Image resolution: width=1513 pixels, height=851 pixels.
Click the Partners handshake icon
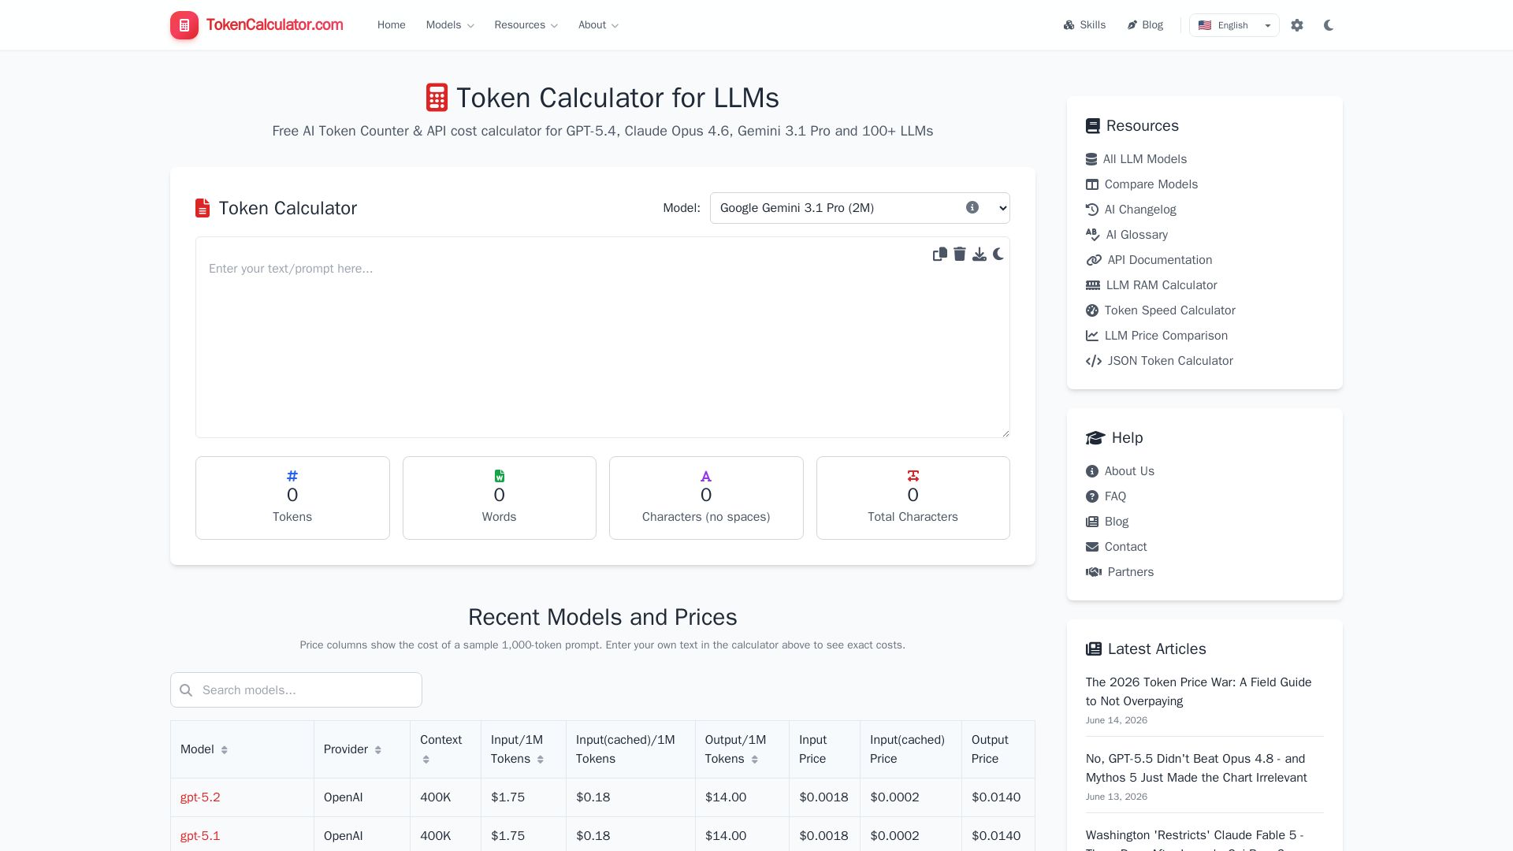click(x=1094, y=572)
